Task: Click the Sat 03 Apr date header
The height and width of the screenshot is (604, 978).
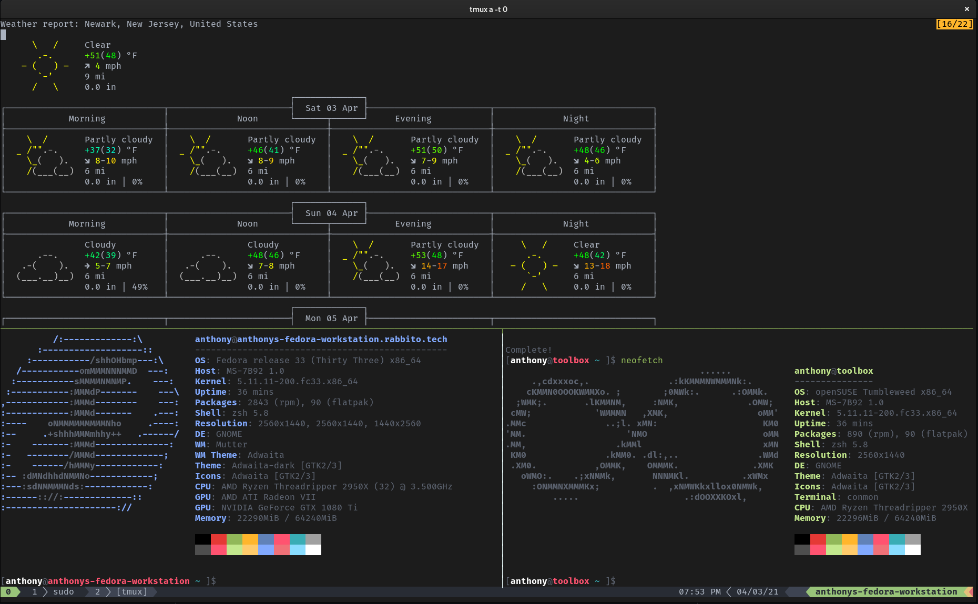Action: pos(331,108)
